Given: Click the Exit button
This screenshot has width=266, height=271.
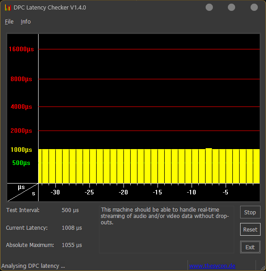Looking at the screenshot, I should click(x=250, y=247).
